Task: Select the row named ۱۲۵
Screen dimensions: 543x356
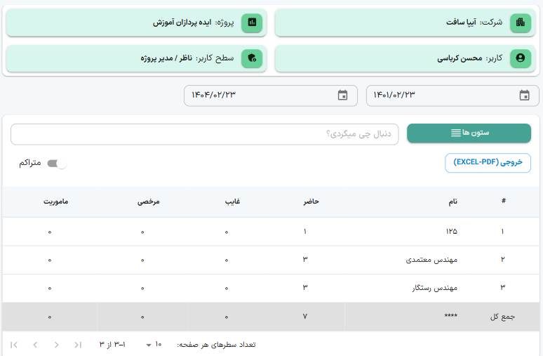Action: point(271,232)
